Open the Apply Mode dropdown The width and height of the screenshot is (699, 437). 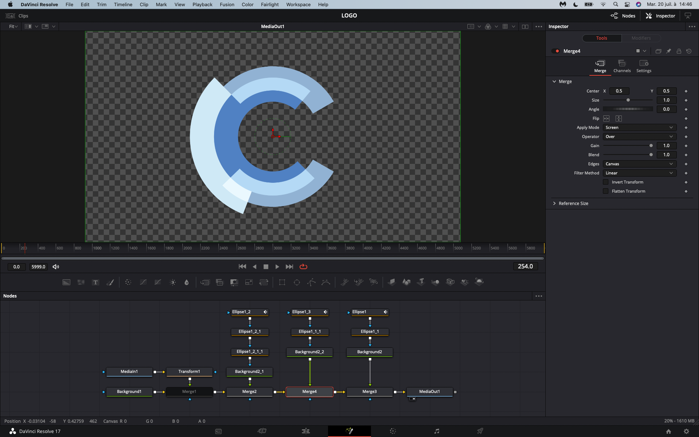point(639,127)
